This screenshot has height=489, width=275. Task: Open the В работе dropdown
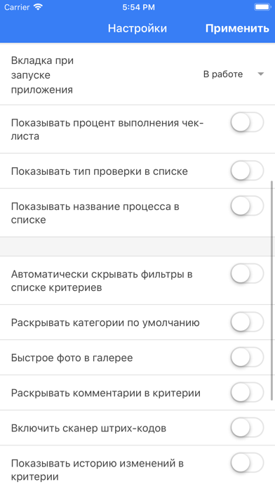pyautogui.click(x=234, y=74)
